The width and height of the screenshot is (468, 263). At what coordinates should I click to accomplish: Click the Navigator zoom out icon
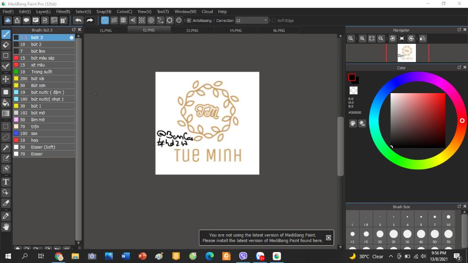point(381,38)
